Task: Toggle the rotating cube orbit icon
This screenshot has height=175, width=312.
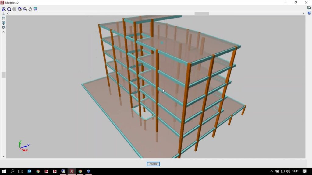Action: [x=4, y=28]
